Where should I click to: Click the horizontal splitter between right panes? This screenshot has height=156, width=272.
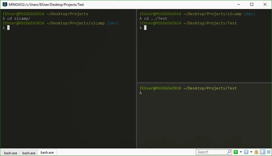point(204,83)
